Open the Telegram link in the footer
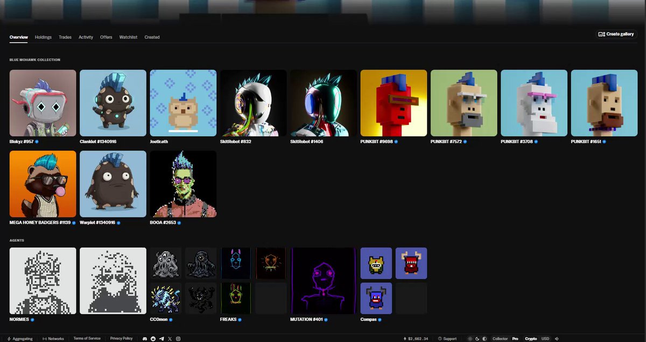 [x=161, y=339]
